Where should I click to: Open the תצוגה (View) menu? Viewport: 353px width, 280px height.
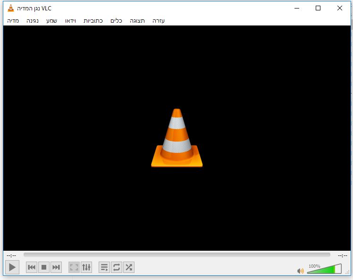137,21
